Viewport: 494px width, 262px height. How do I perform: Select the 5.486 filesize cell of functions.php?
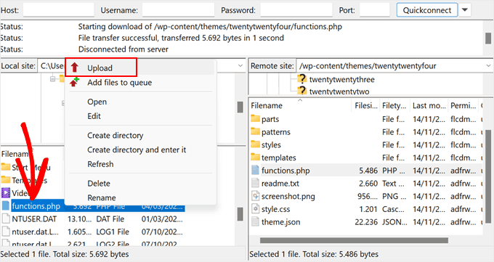pyautogui.click(x=368, y=171)
